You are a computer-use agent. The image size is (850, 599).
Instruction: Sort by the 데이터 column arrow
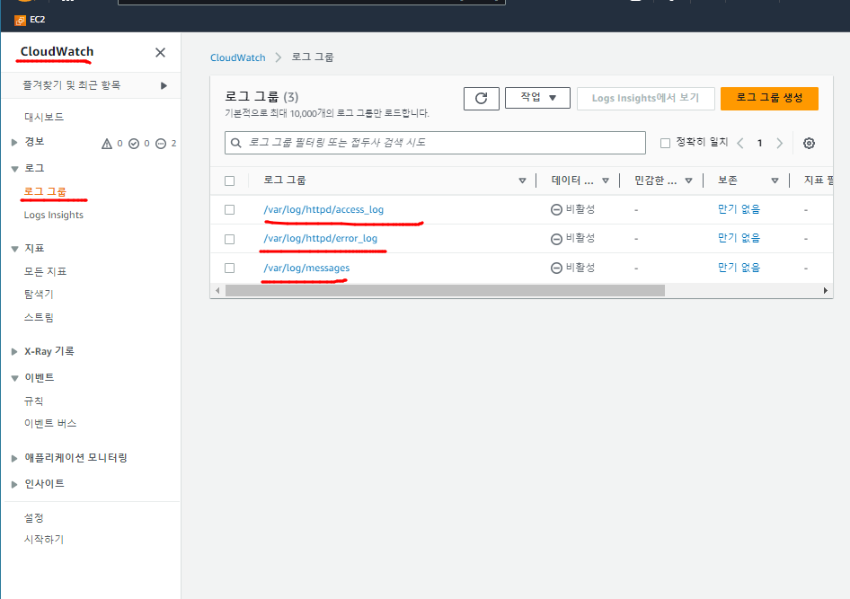606,181
